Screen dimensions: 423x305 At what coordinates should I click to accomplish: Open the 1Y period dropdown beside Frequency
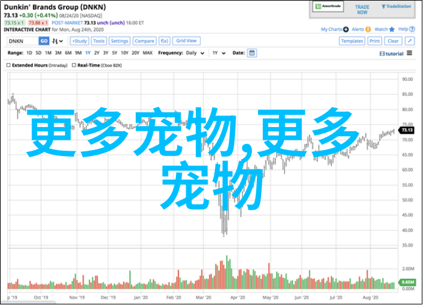tap(218, 53)
